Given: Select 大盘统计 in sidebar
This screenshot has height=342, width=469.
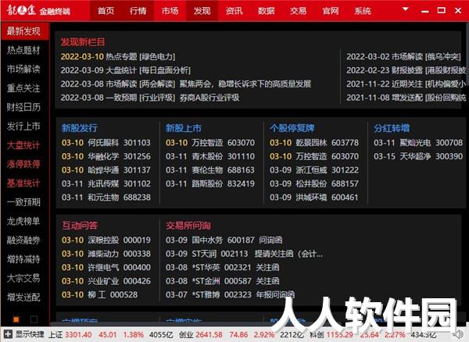Looking at the screenshot, I should [x=23, y=145].
